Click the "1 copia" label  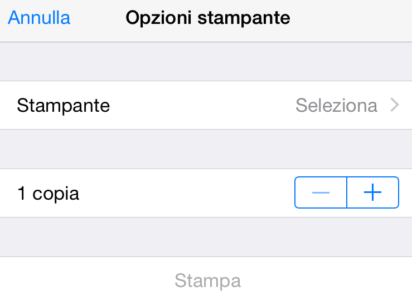(x=48, y=193)
